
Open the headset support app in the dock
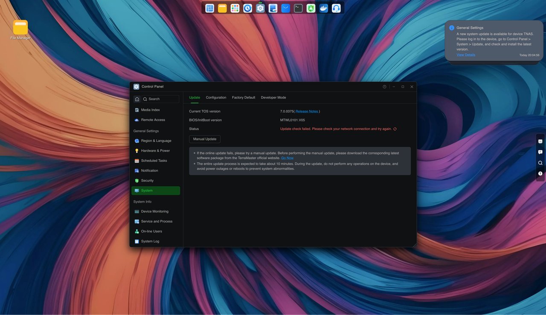pyautogui.click(x=336, y=8)
